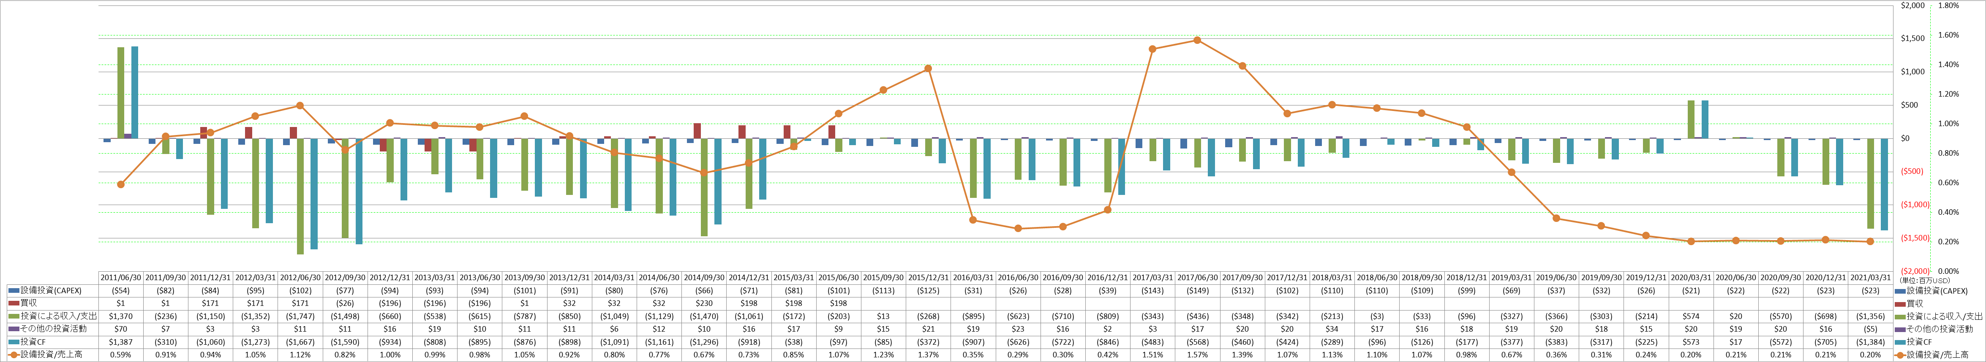Viewport: 1986px width, 362px height.
Task: Select the ($5) cell in 2021/03/31 column
Action: coord(1870,330)
